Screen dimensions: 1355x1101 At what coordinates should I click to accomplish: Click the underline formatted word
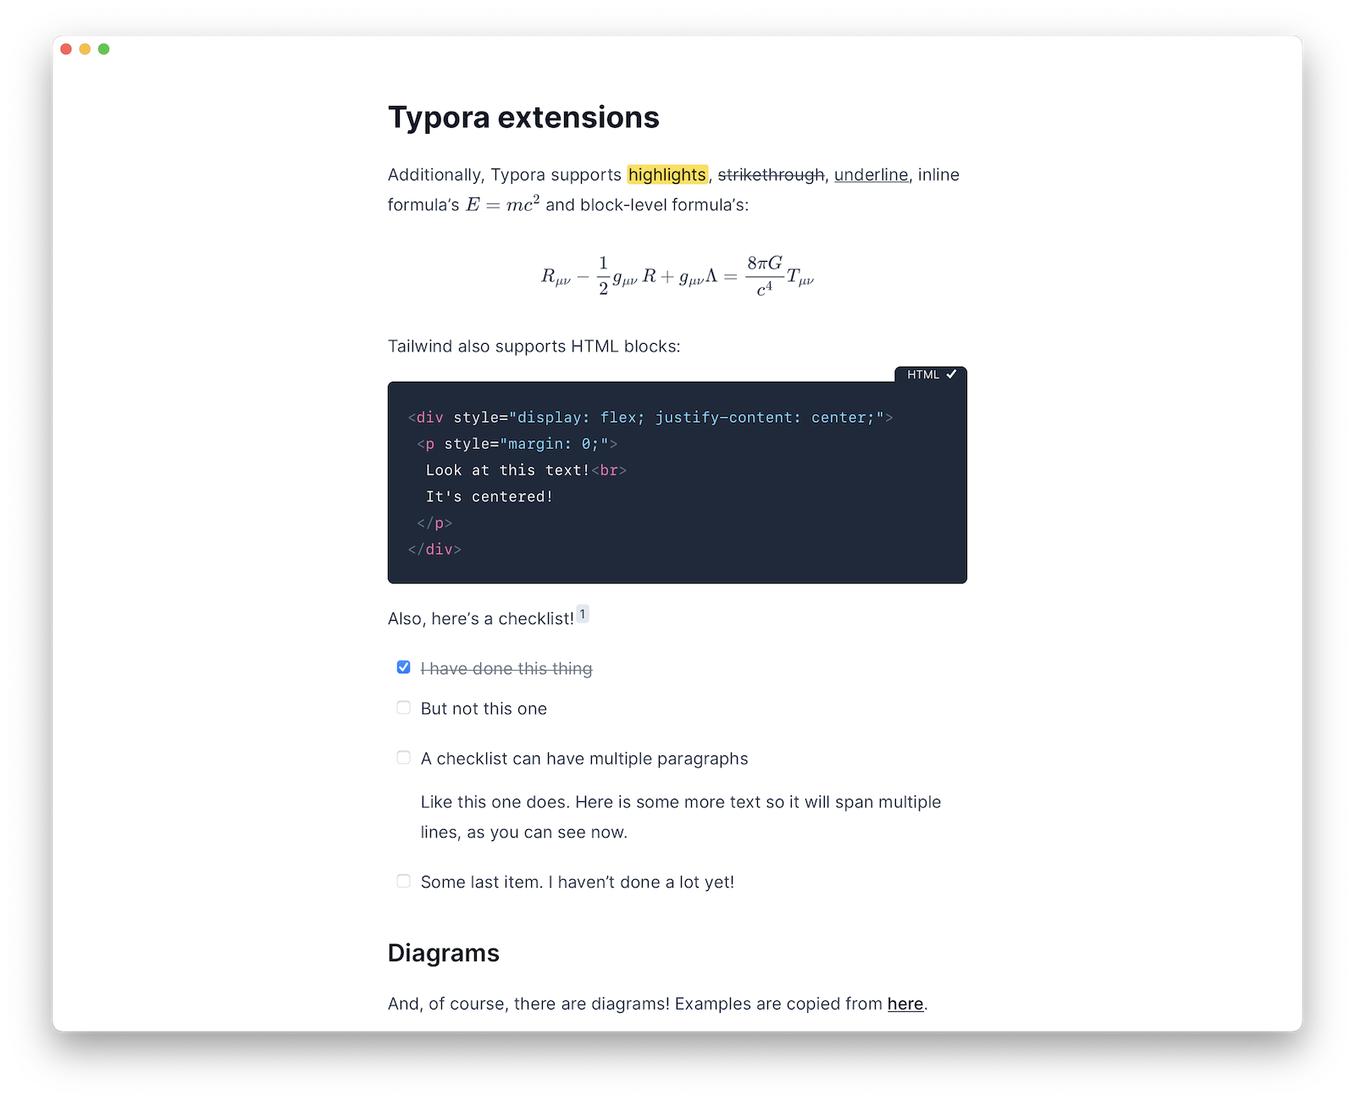pyautogui.click(x=871, y=174)
